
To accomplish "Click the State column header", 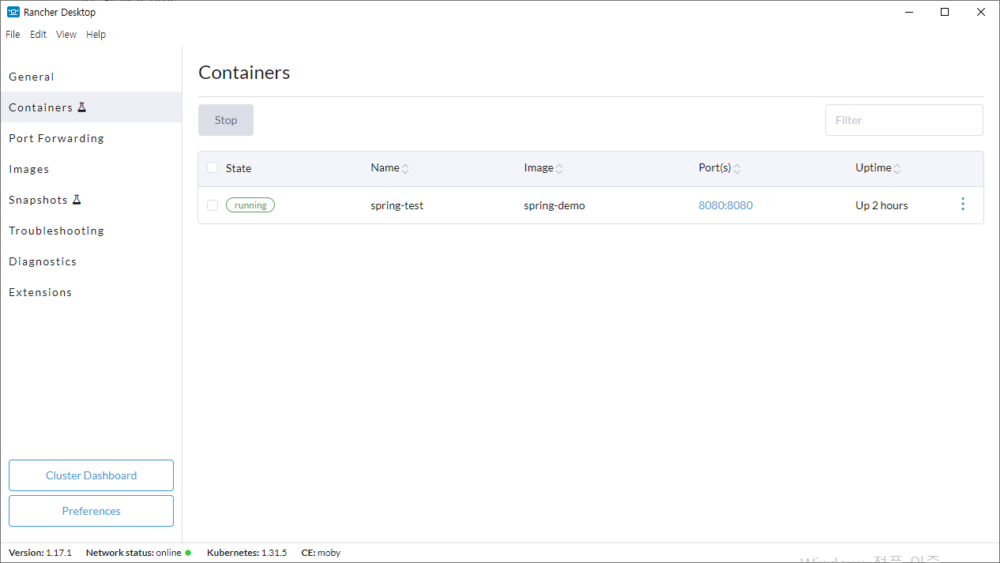I will tap(239, 168).
